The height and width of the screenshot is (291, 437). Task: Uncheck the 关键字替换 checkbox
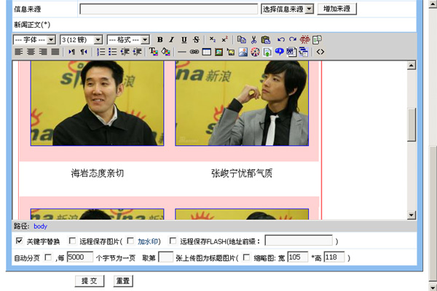coord(19,241)
